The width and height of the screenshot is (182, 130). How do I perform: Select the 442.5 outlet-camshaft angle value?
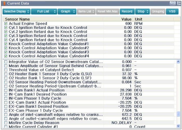(127, 119)
